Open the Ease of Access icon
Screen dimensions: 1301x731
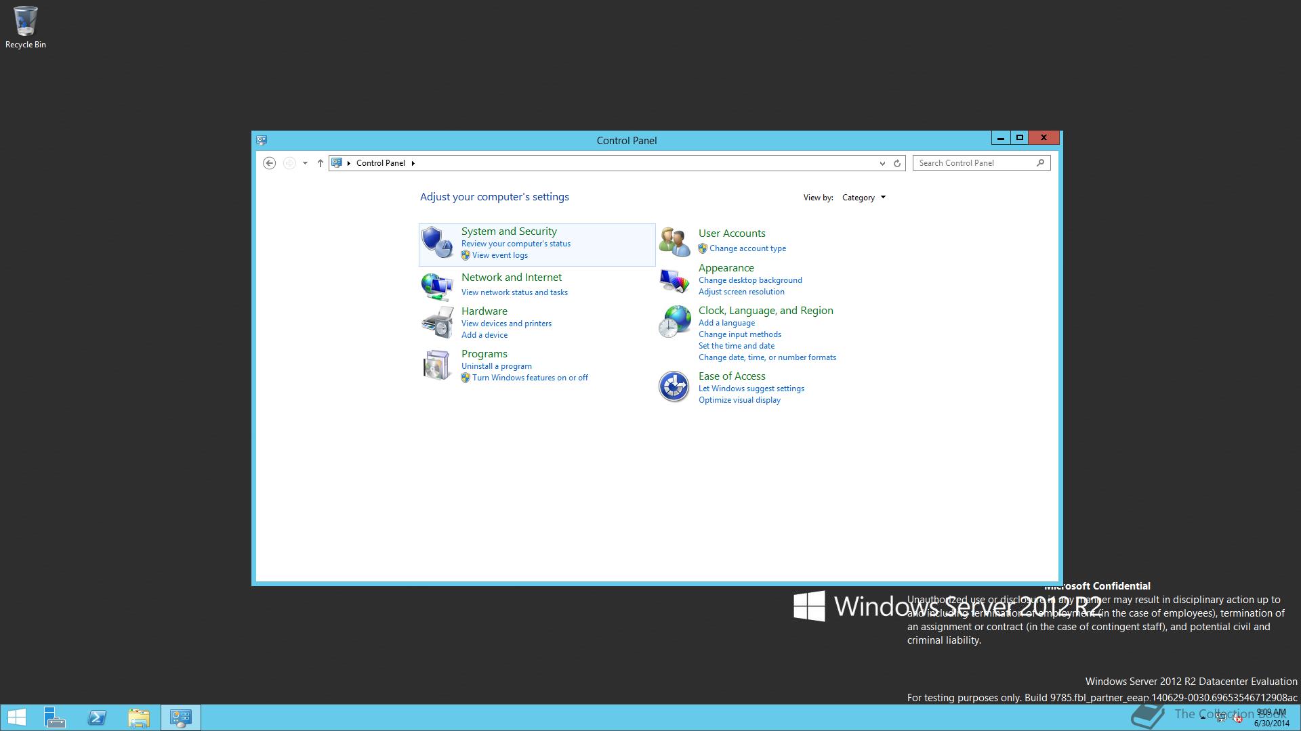click(x=674, y=386)
